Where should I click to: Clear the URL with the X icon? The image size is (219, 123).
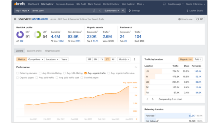[x=100, y=11]
